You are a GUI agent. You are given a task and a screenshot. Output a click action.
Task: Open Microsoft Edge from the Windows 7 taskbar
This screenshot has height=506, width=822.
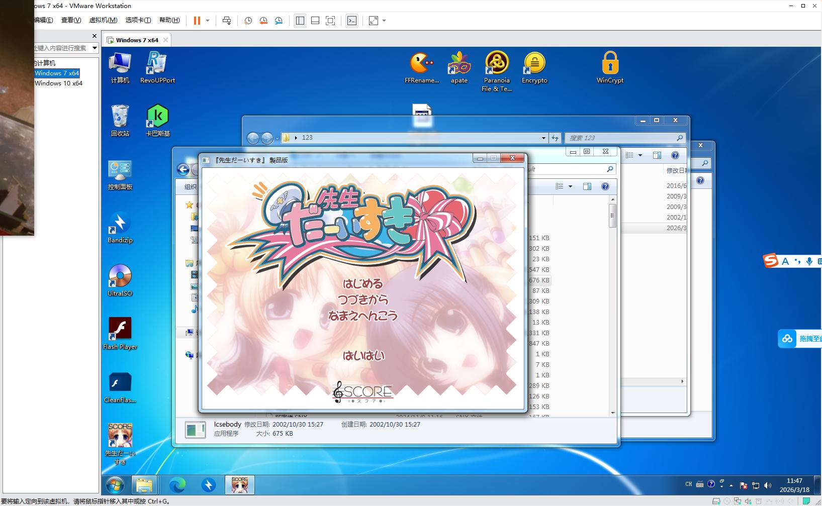click(x=177, y=485)
